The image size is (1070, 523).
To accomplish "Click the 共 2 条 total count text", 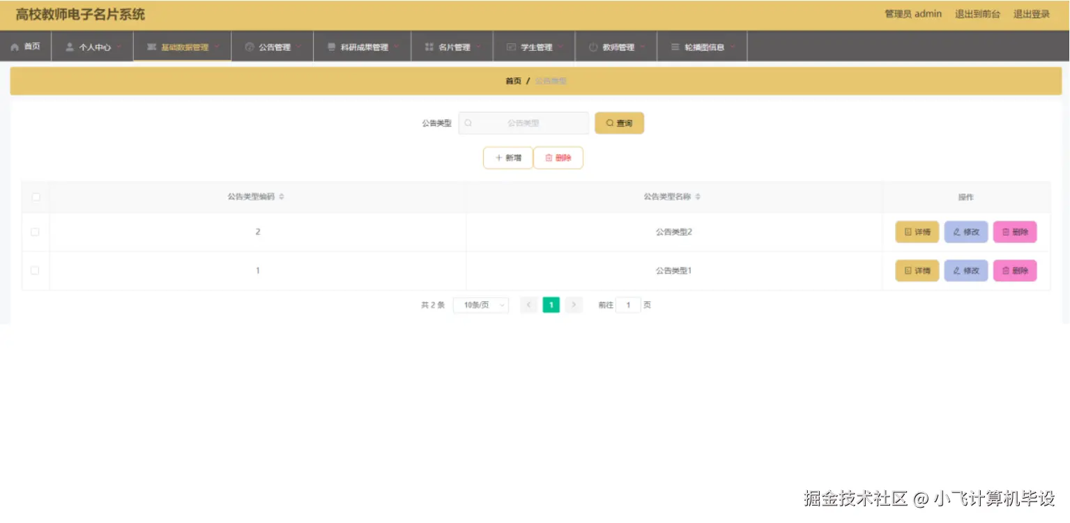I will coord(433,305).
